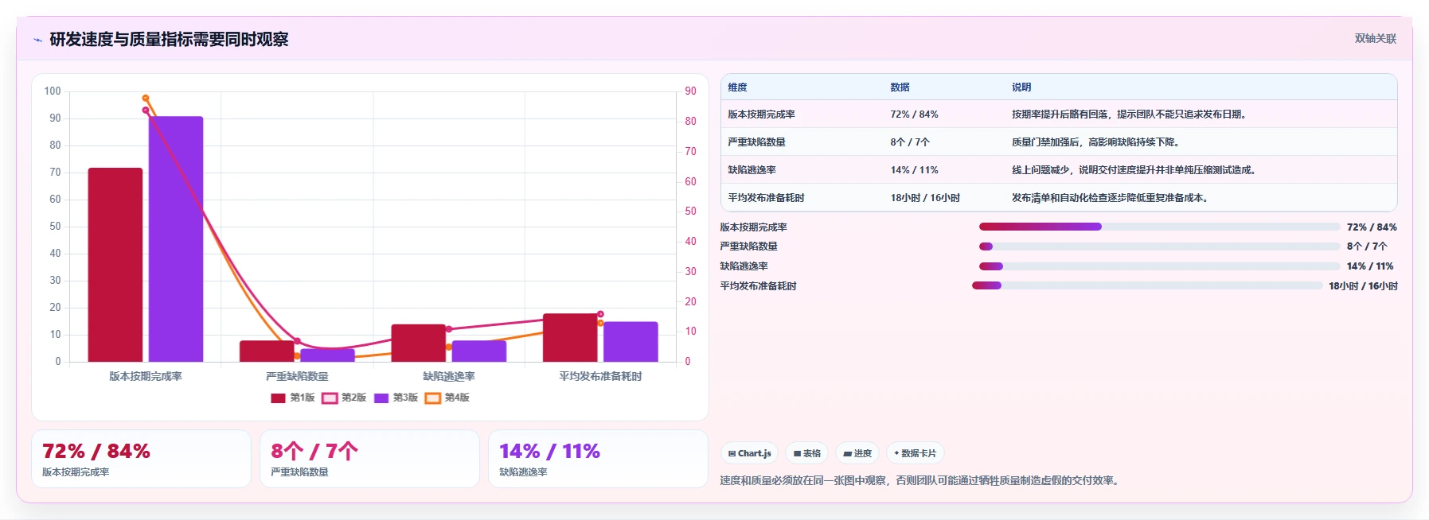This screenshot has height=520, width=1429.
Task: Toggle the 第4版 legend item
Action: pos(447,398)
